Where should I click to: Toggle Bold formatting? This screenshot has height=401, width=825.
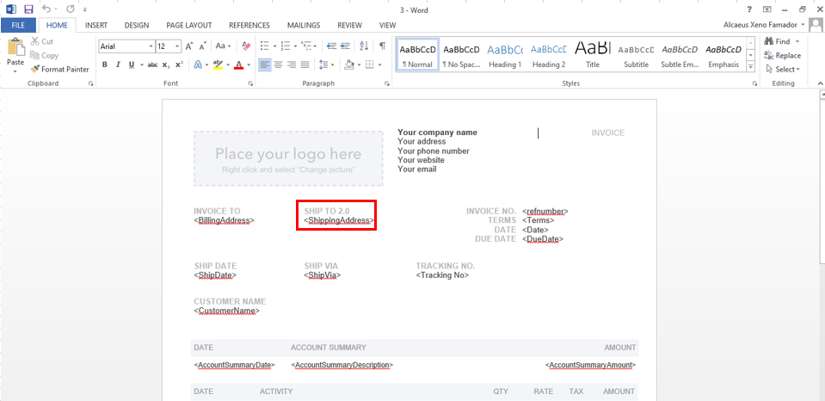click(105, 65)
